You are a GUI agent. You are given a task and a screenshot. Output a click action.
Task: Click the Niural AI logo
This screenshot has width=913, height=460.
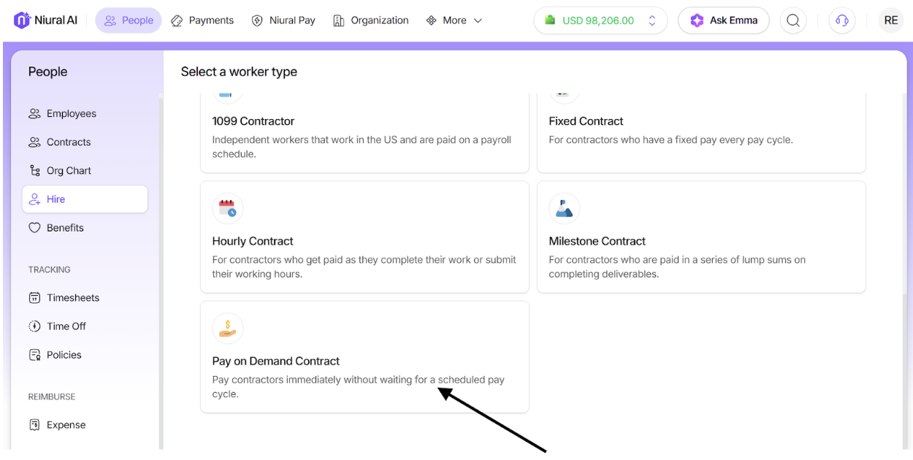pyautogui.click(x=45, y=20)
